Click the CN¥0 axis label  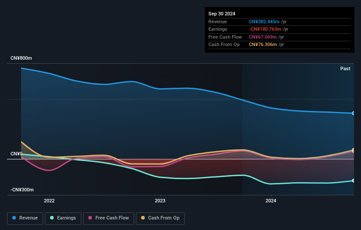(16, 154)
